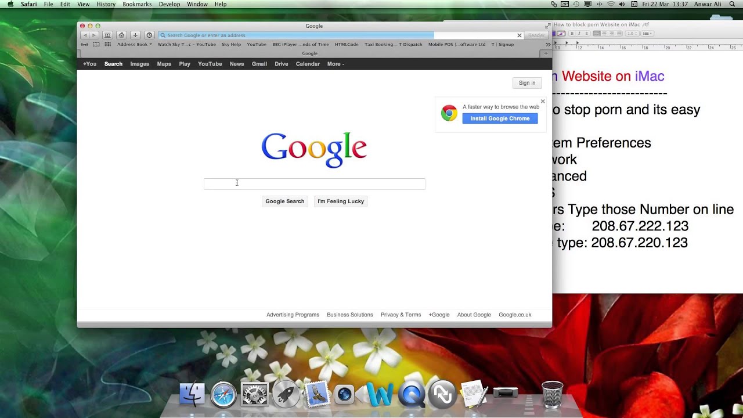Open Gmail from Google's top bar
This screenshot has width=743, height=418.
tap(259, 64)
